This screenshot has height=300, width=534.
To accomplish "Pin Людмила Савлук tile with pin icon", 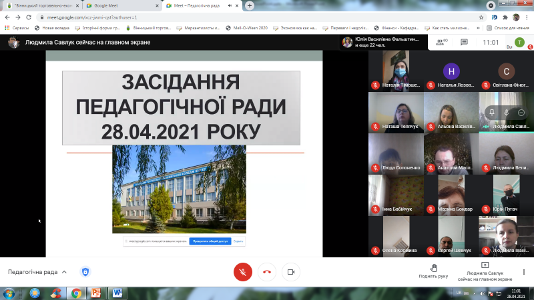I will [492, 113].
